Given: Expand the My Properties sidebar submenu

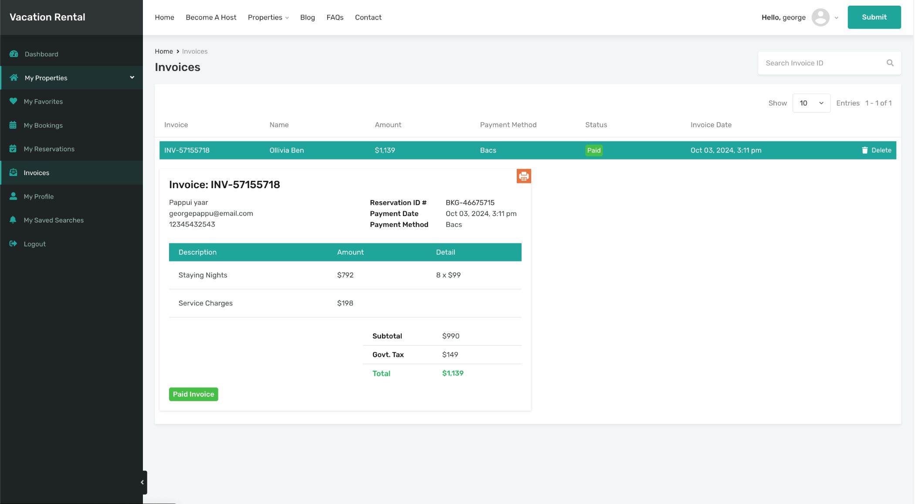Looking at the screenshot, I should (x=132, y=78).
